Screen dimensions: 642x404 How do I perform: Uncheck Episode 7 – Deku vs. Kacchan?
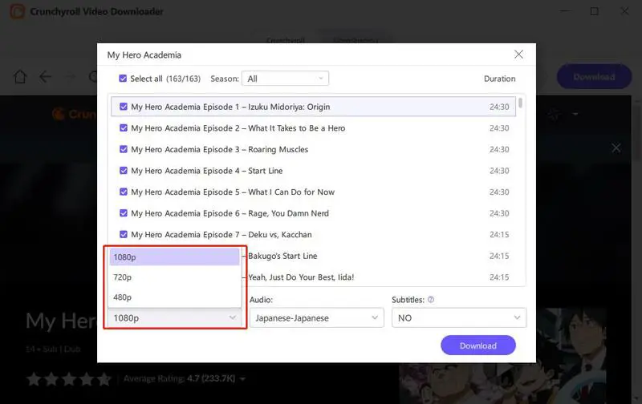[124, 234]
